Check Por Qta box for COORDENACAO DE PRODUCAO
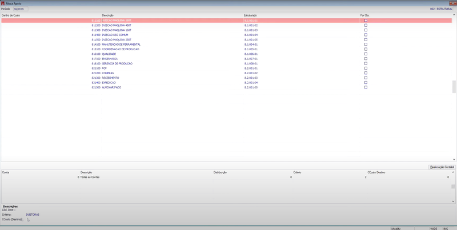 tap(366, 49)
